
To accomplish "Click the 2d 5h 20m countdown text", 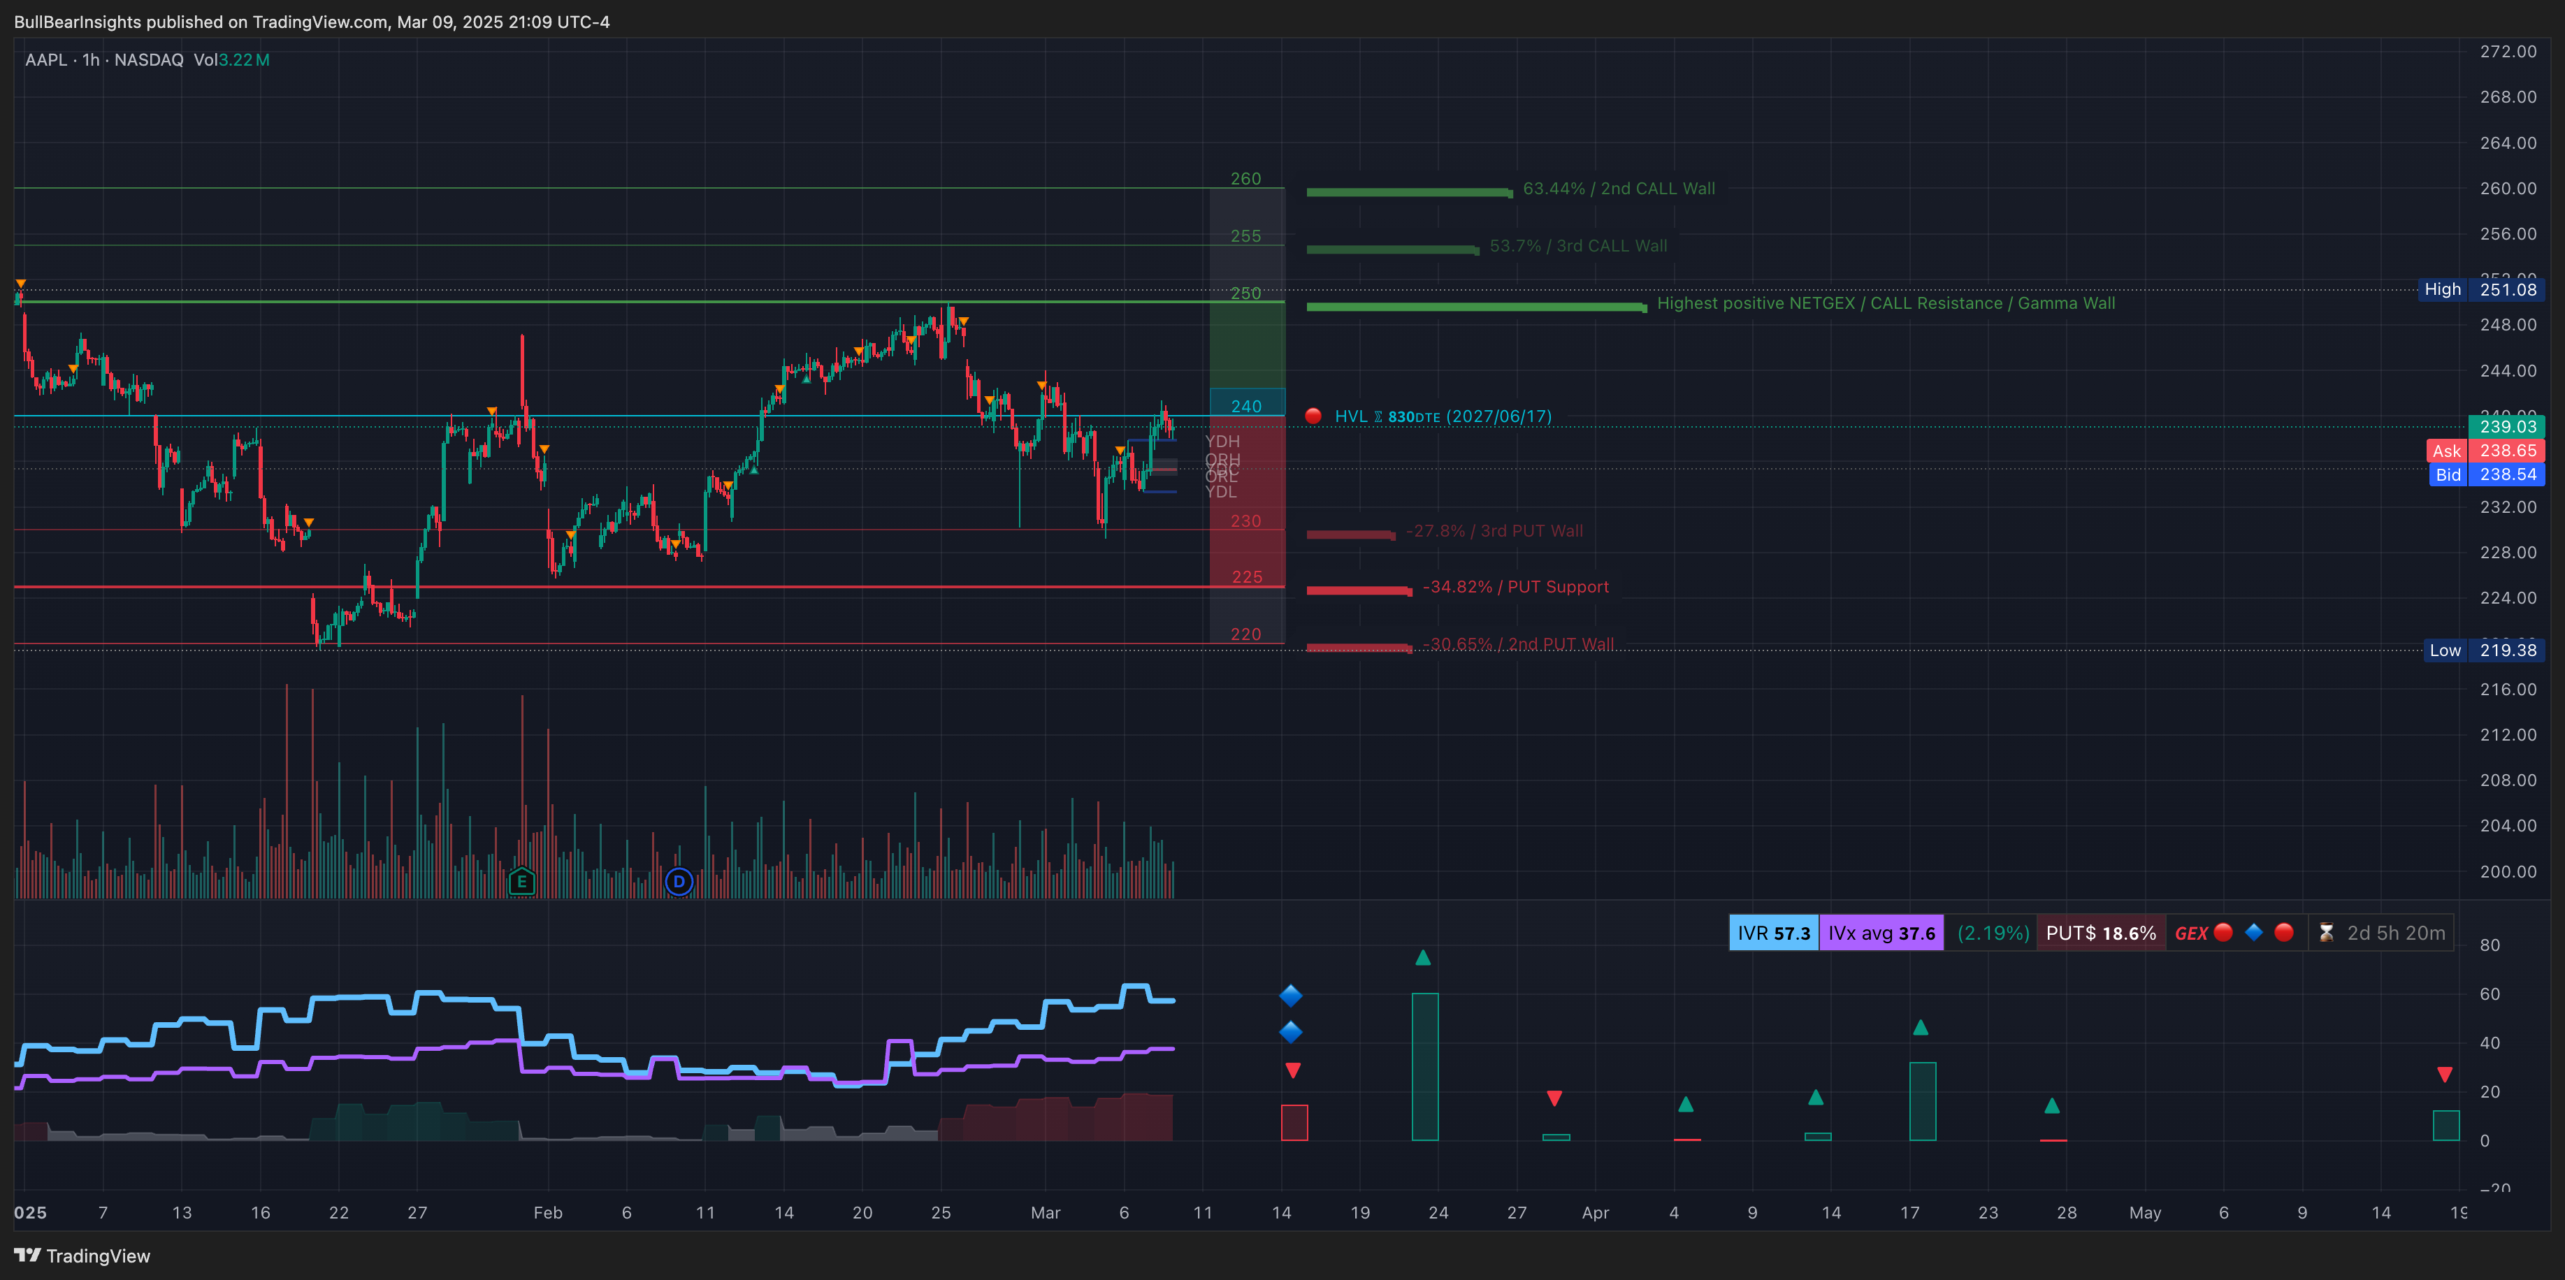I will point(2396,933).
